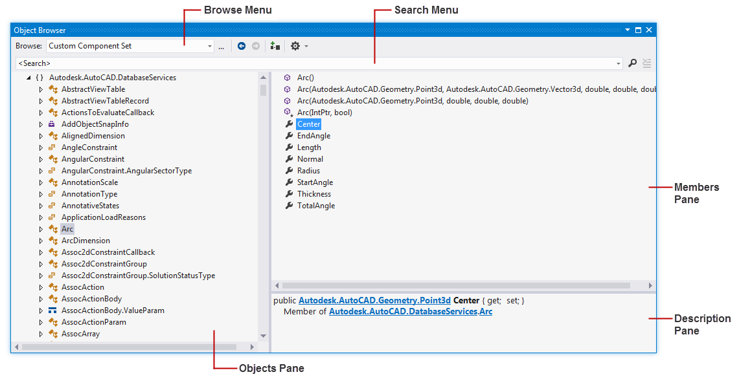The width and height of the screenshot is (739, 381).
Task: Click the Search magnifier icon
Action: 633,63
